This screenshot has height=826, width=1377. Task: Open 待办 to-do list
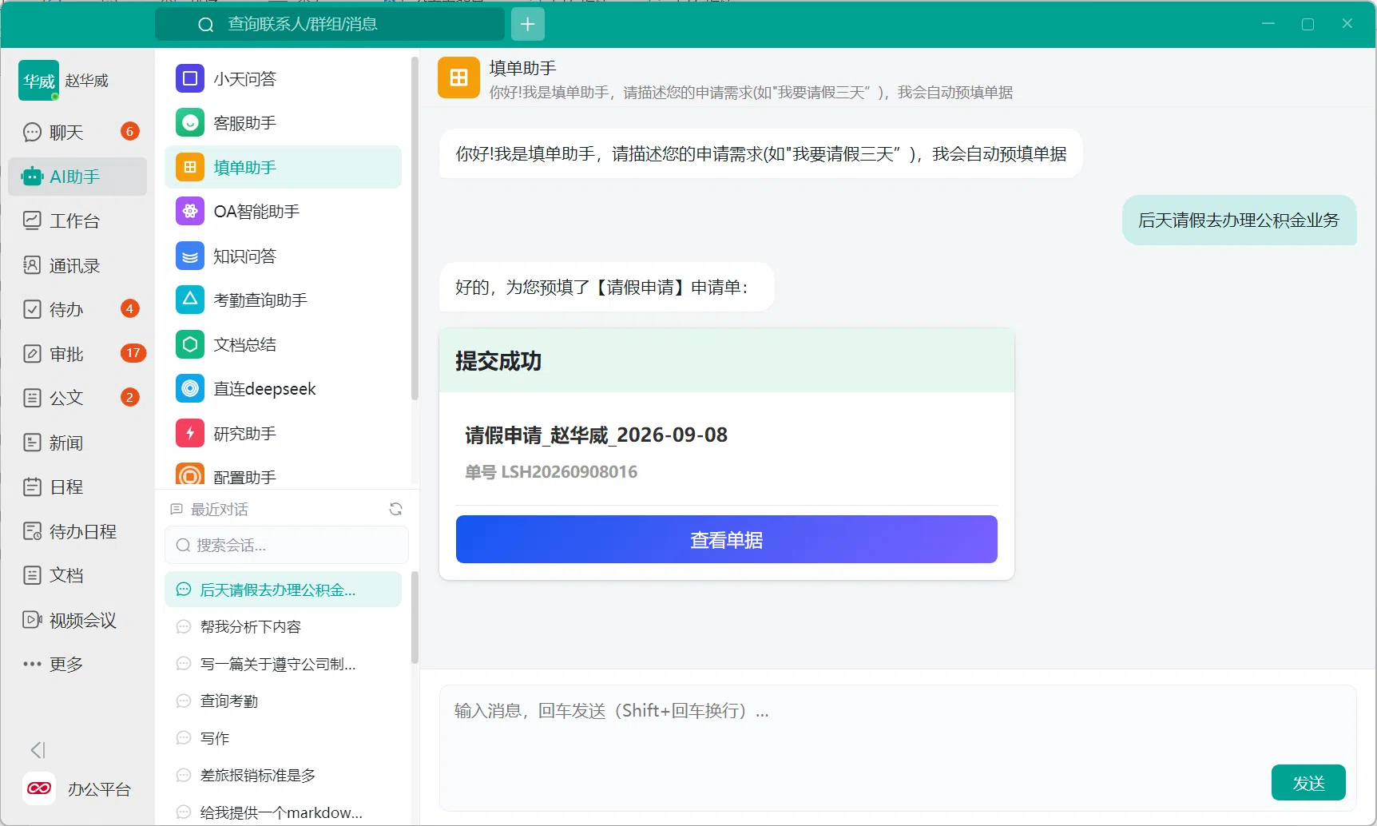tap(77, 309)
